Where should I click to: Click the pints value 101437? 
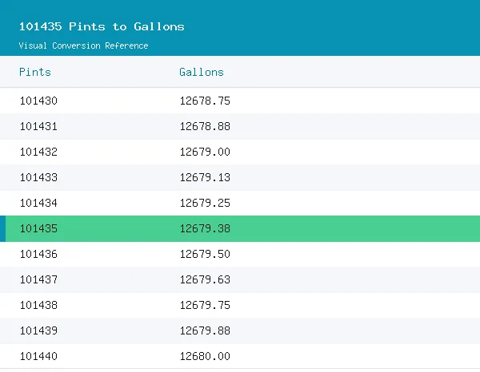pos(38,279)
